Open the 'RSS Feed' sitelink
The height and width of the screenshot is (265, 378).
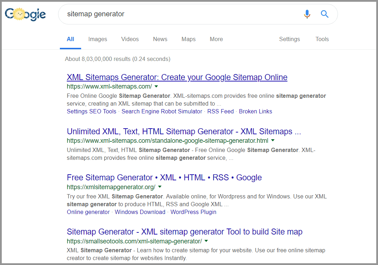point(220,111)
